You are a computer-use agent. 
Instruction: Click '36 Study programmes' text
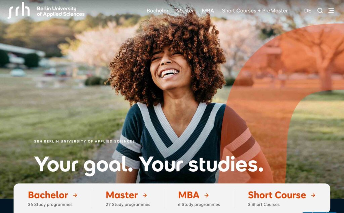[50, 205]
